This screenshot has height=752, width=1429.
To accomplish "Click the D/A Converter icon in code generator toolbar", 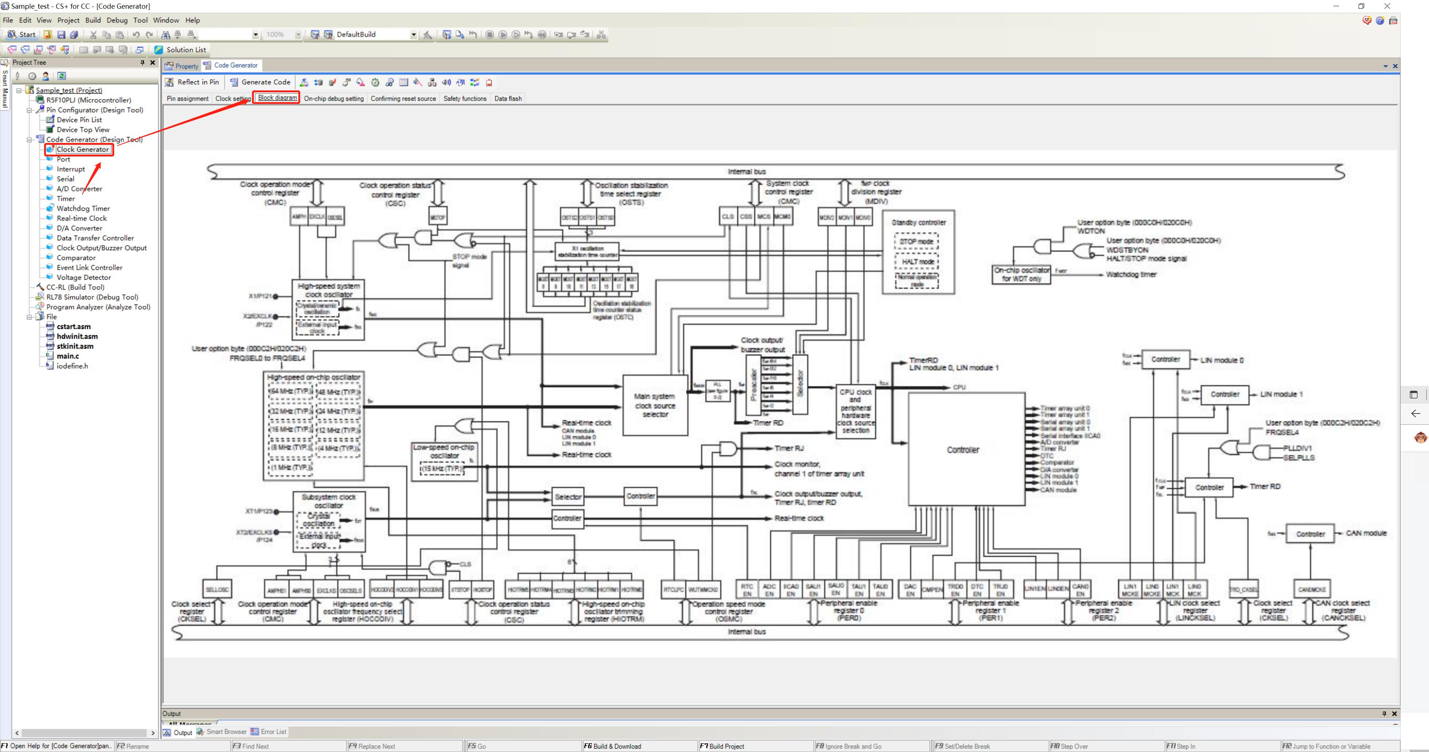I will tap(418, 82).
